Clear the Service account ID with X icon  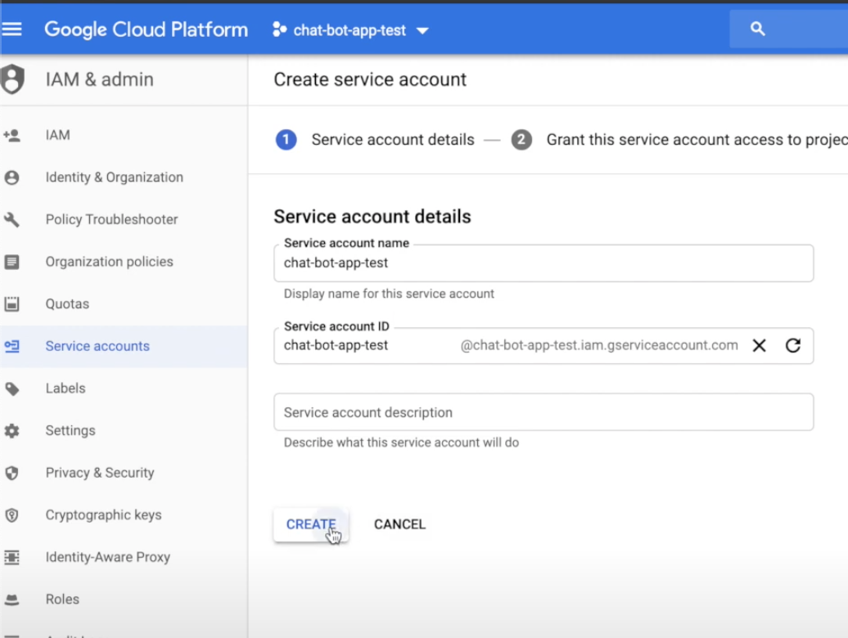760,346
